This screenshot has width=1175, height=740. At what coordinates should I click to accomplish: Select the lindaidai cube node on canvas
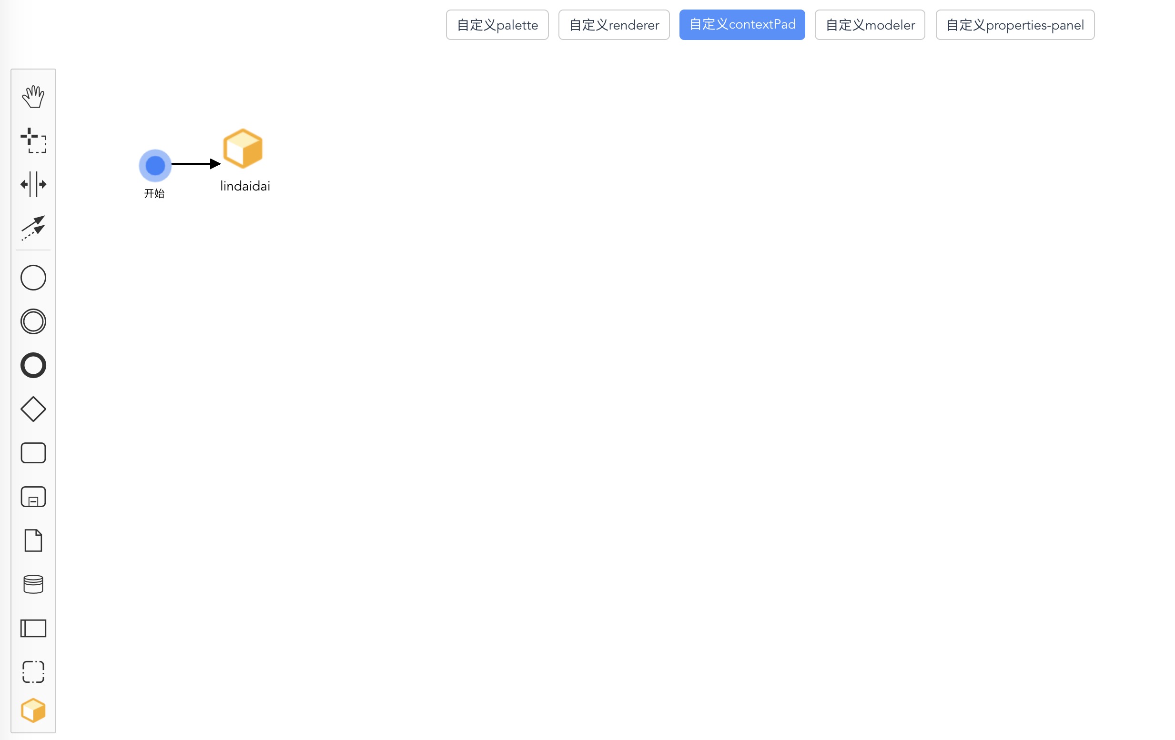pos(243,149)
